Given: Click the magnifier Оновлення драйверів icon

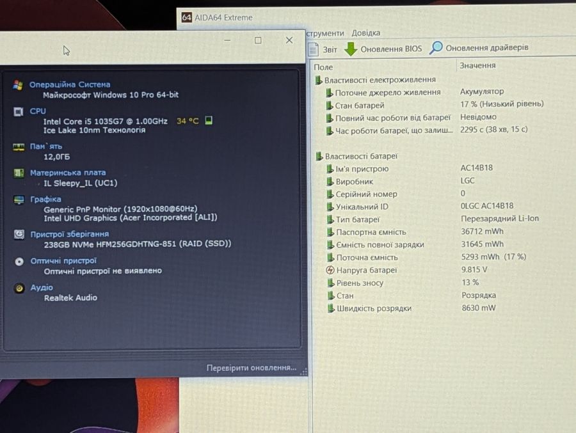Looking at the screenshot, I should pyautogui.click(x=436, y=48).
